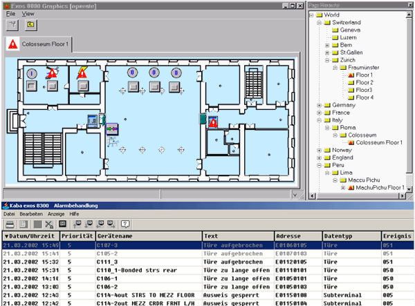Expand the Bern tree node
The width and height of the screenshot is (415, 306).
click(x=327, y=45)
